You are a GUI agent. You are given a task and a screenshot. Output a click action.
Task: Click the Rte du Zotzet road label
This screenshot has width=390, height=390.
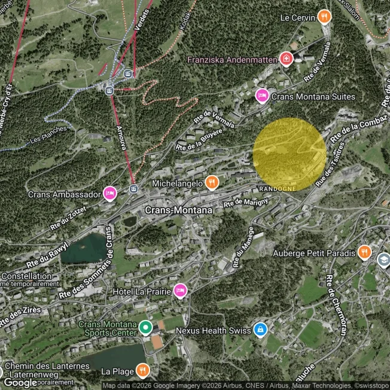(x=68, y=218)
